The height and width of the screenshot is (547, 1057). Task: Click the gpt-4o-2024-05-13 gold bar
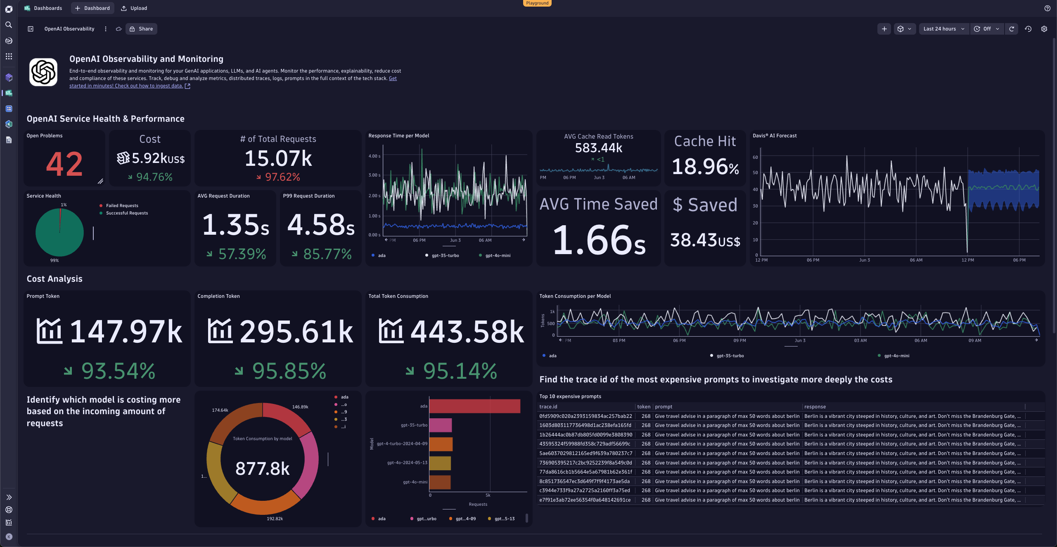[x=440, y=463]
